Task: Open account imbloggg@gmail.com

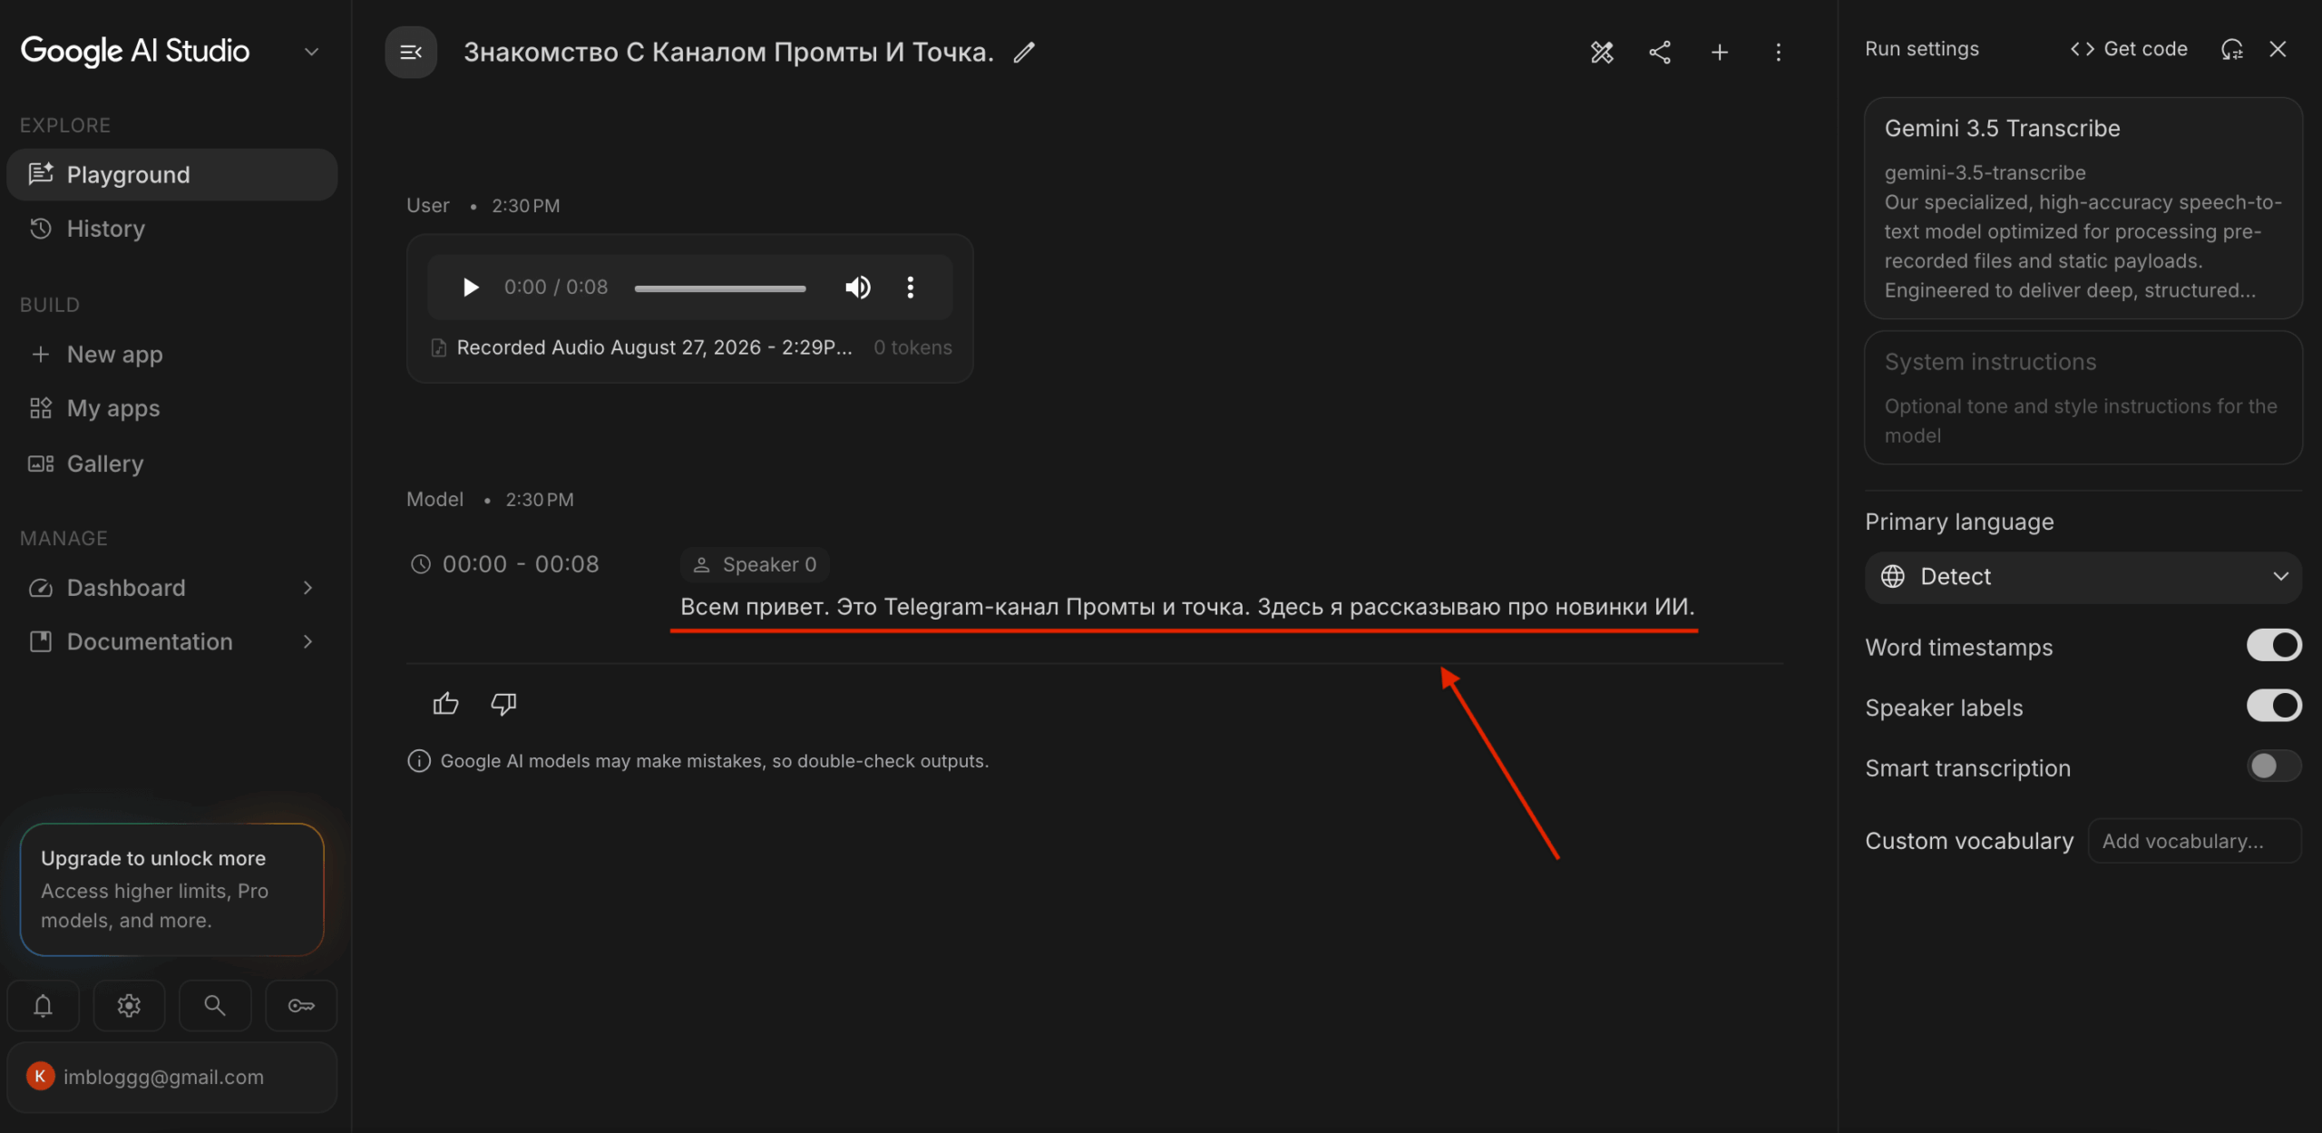Action: point(172,1077)
